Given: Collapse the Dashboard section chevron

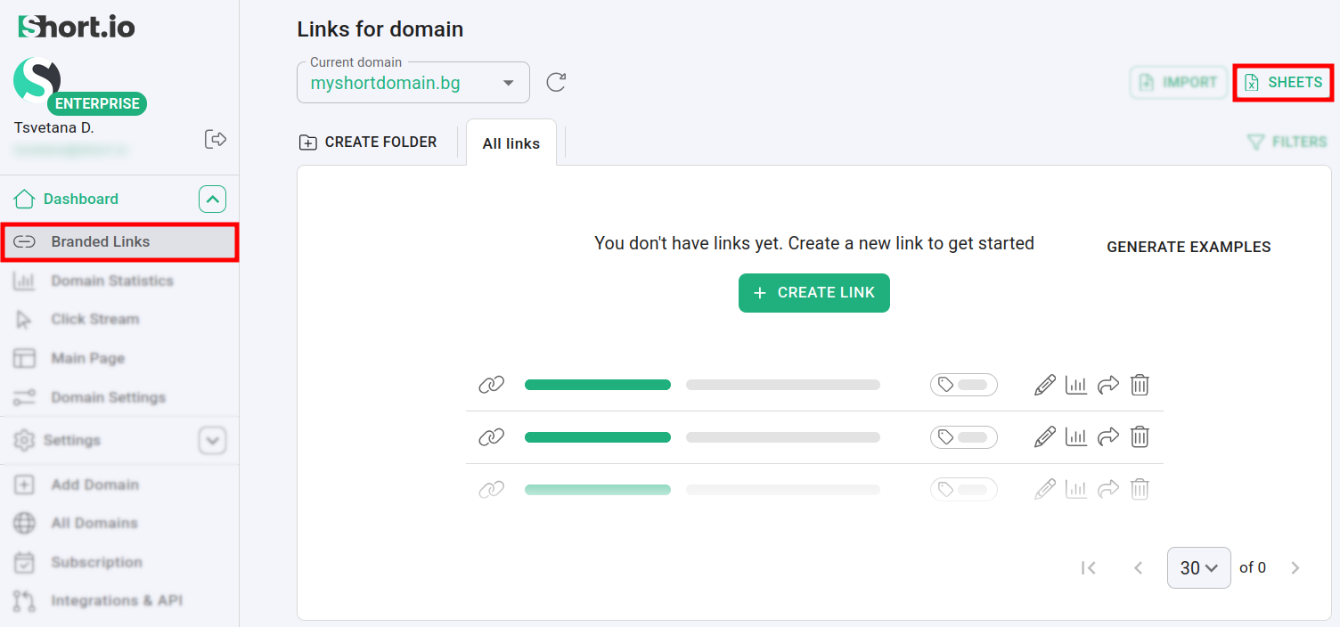Looking at the screenshot, I should (x=212, y=199).
